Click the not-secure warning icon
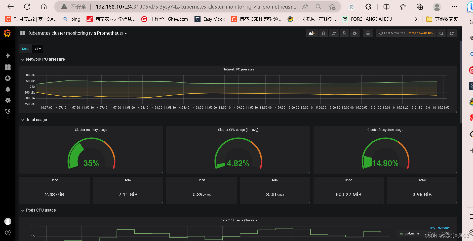Viewport: 473px width, 241px height. tap(64, 7)
